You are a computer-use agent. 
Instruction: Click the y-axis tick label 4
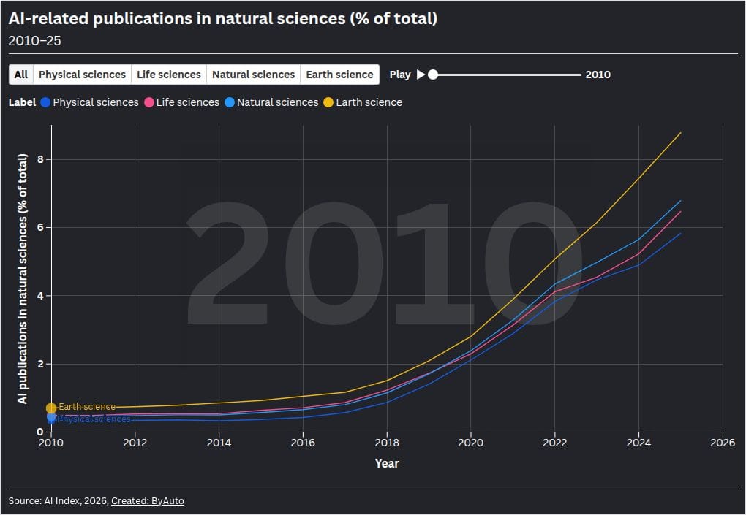(x=40, y=296)
